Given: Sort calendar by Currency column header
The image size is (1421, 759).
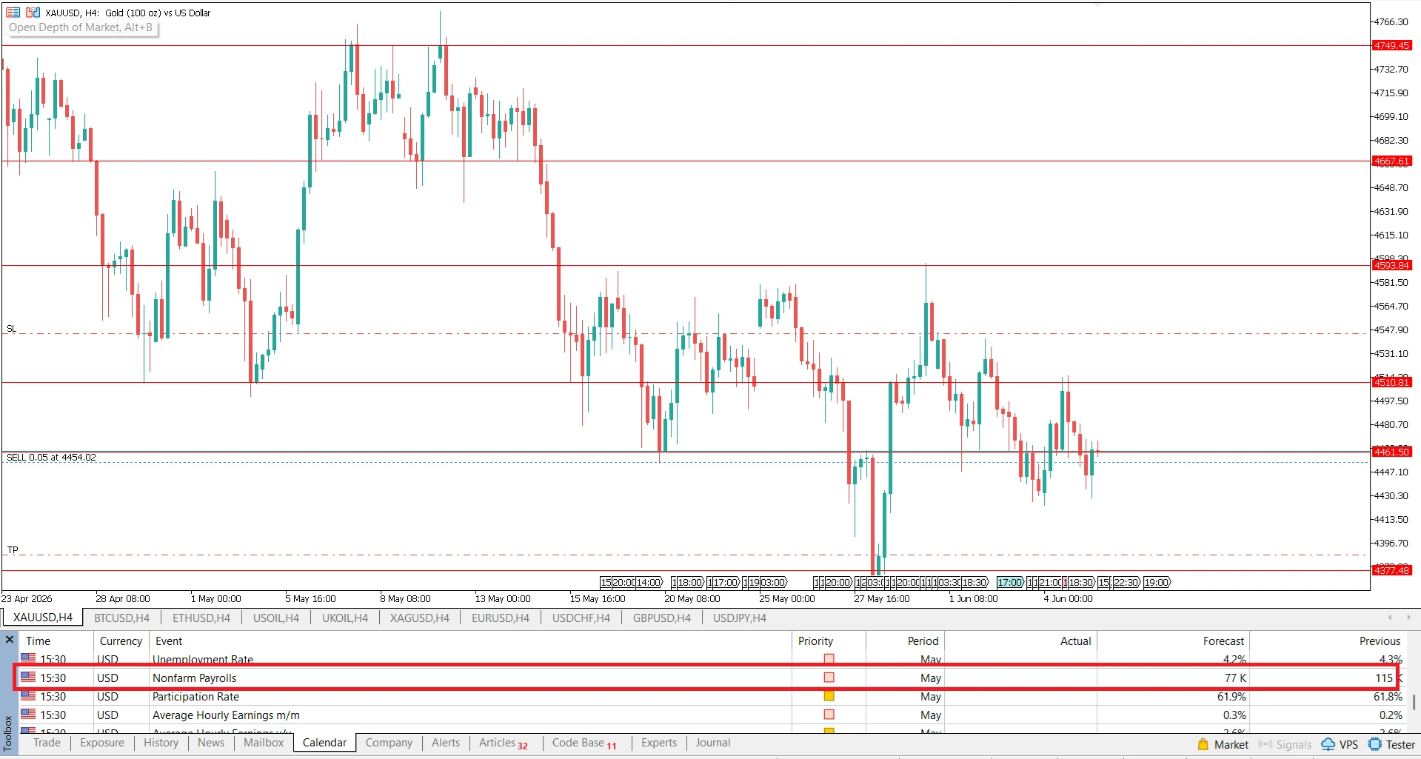Looking at the screenshot, I should 121,641.
